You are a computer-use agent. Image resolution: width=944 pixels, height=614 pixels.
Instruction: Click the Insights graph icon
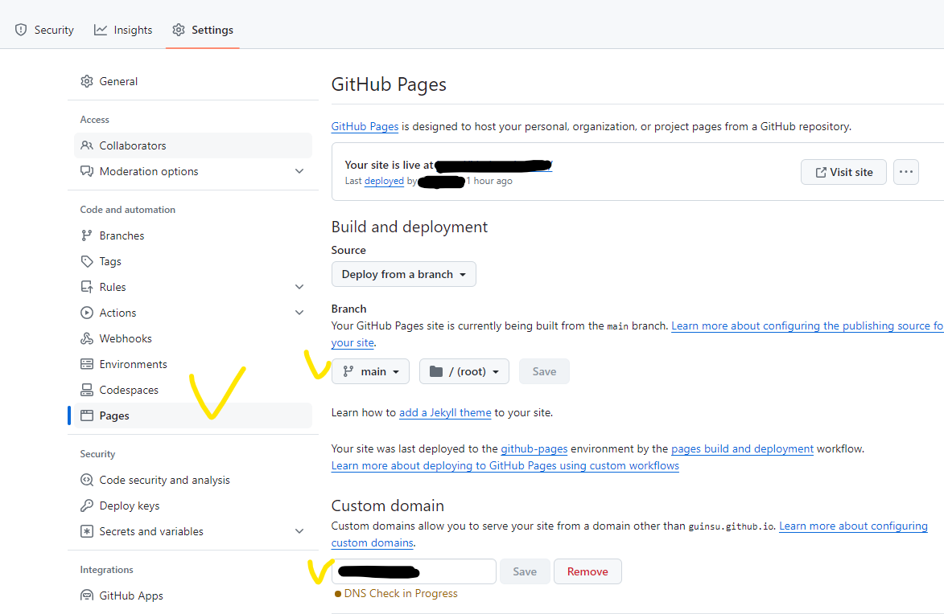click(x=101, y=30)
